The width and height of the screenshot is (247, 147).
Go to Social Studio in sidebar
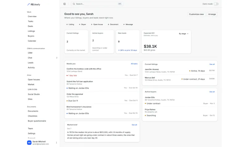[x=34, y=94]
